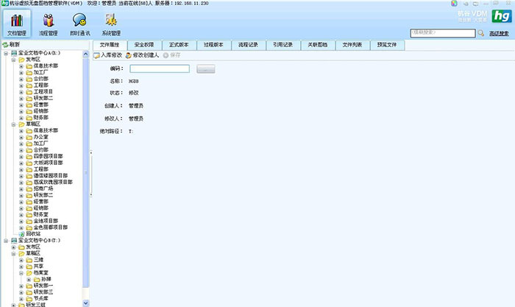The width and height of the screenshot is (515, 307).
Task: Select the 大坂湖项目部 folder
Action: tap(48, 163)
